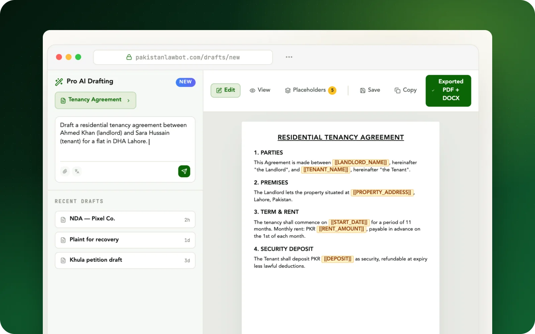
Task: Open the NDA — Pixel Co. recent draft
Action: 125,219
